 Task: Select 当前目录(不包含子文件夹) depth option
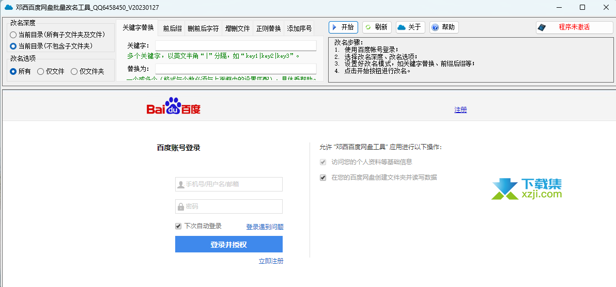point(51,46)
